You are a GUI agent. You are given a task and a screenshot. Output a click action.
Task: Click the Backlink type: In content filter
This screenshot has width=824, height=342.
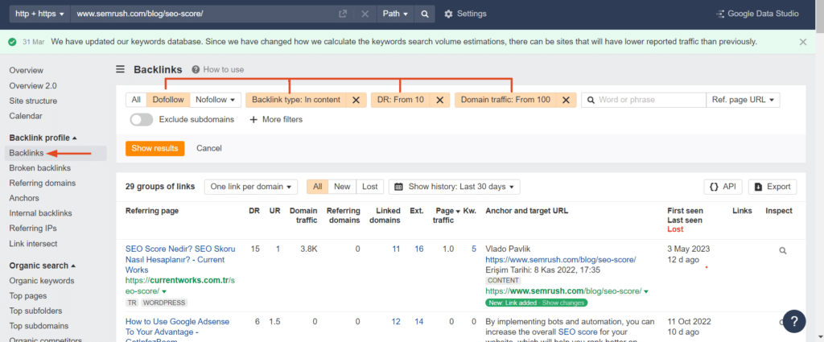[296, 100]
